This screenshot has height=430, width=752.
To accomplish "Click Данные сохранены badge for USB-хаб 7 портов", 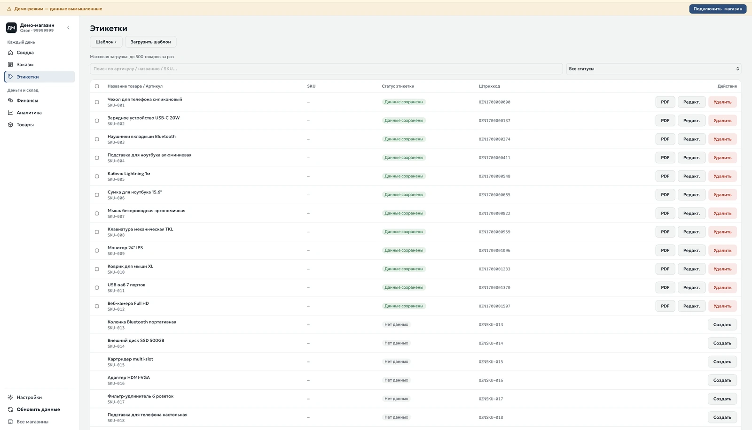I will pyautogui.click(x=404, y=287).
